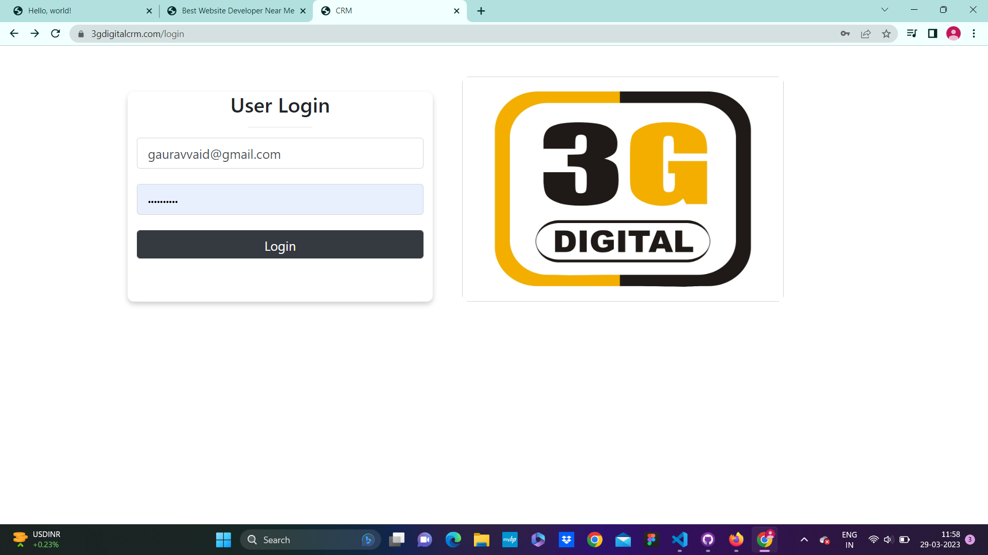Go forward to the next page

coord(34,34)
